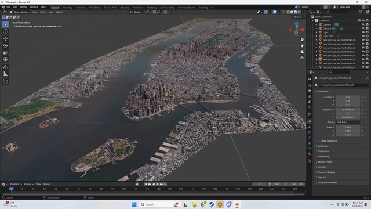The width and height of the screenshot is (371, 209).
Task: Open the viewport Add menu
Action: pyautogui.click(x=51, y=12)
